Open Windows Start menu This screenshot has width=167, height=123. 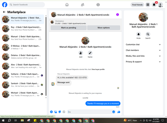coord(3,120)
